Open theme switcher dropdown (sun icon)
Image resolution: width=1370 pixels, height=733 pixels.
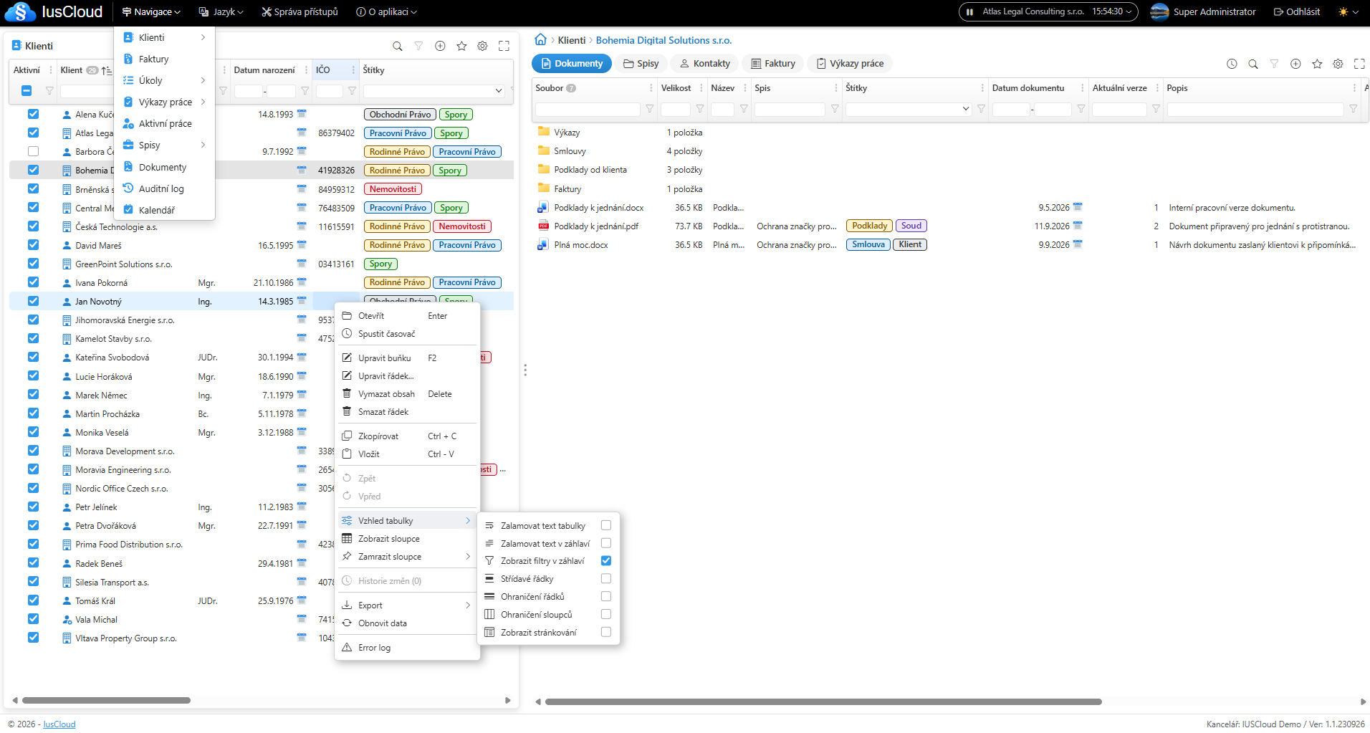[1349, 11]
